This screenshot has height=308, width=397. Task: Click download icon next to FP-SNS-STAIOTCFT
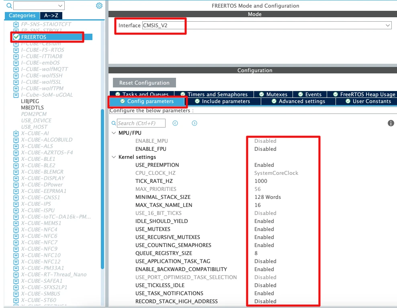[16, 24]
